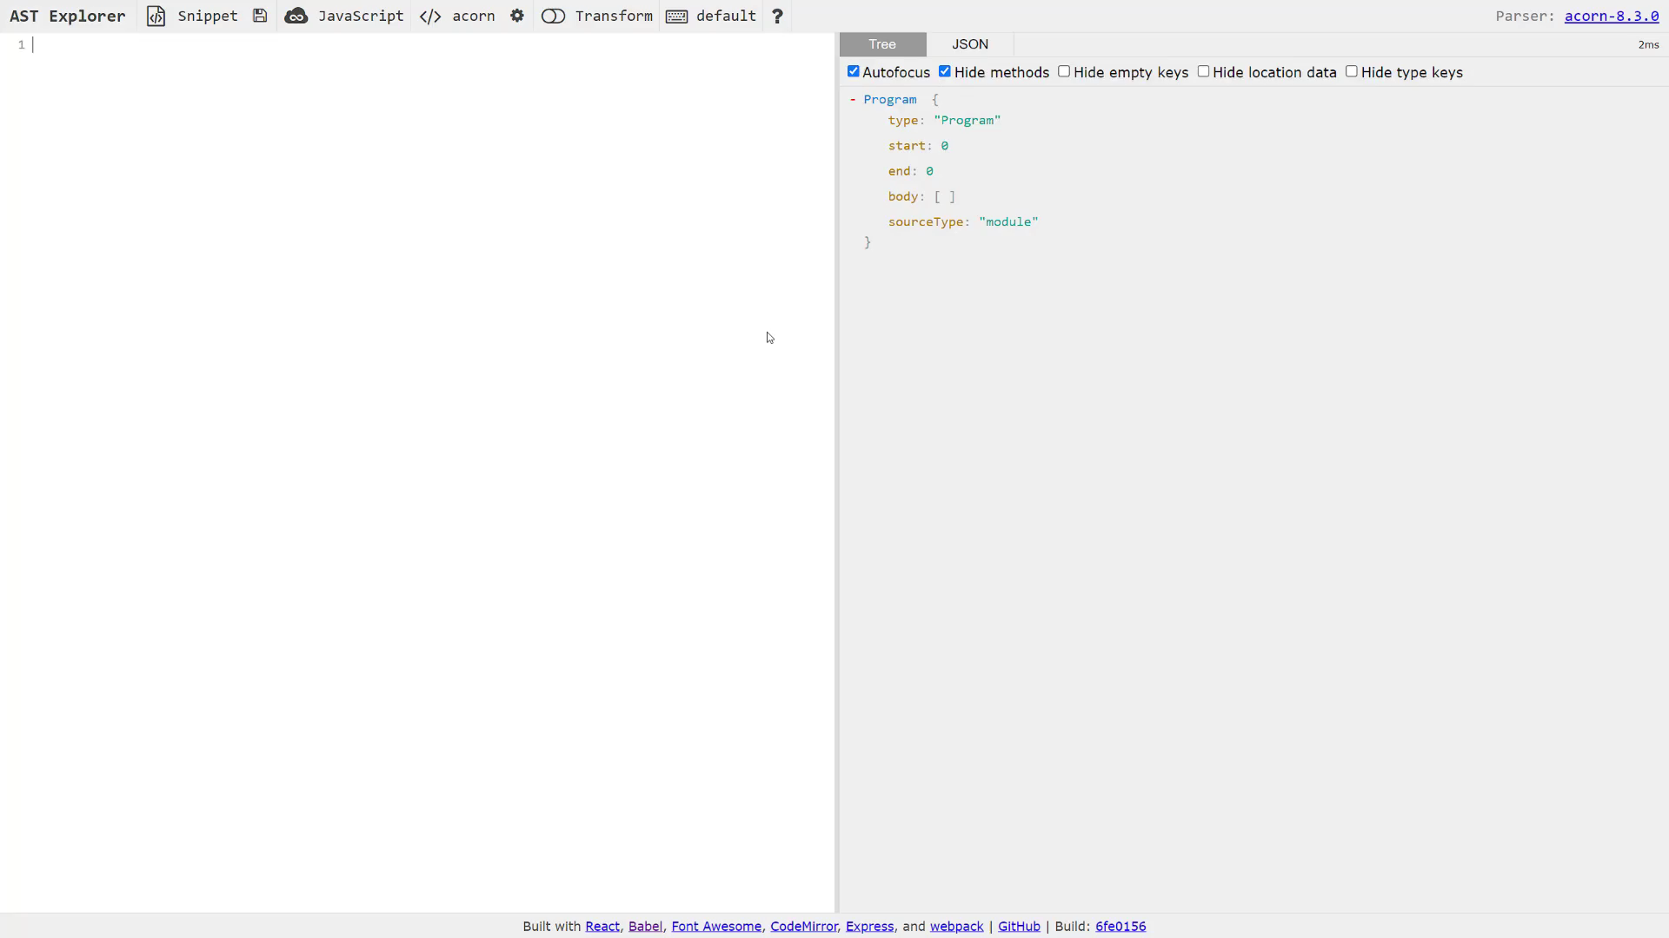Click the acorn parser icon
The width and height of the screenshot is (1669, 938).
[x=432, y=15]
